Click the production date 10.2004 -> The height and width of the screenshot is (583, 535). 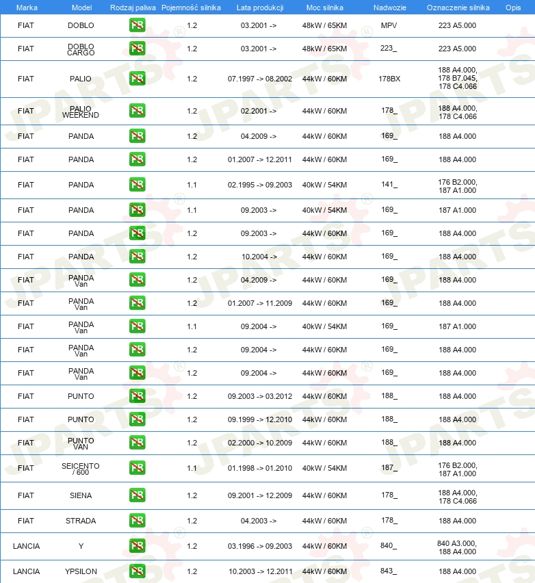(259, 257)
